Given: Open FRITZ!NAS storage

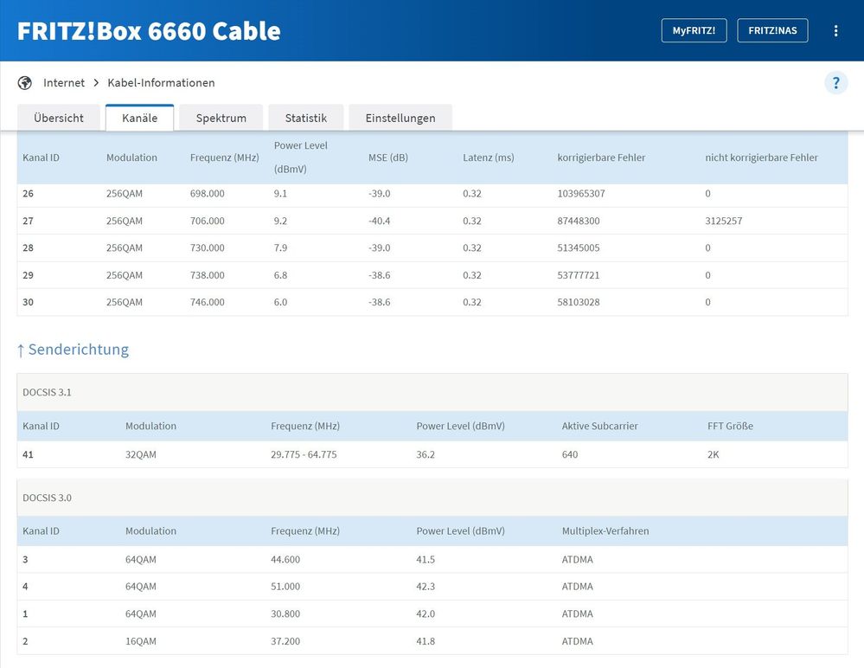Looking at the screenshot, I should click(x=772, y=31).
